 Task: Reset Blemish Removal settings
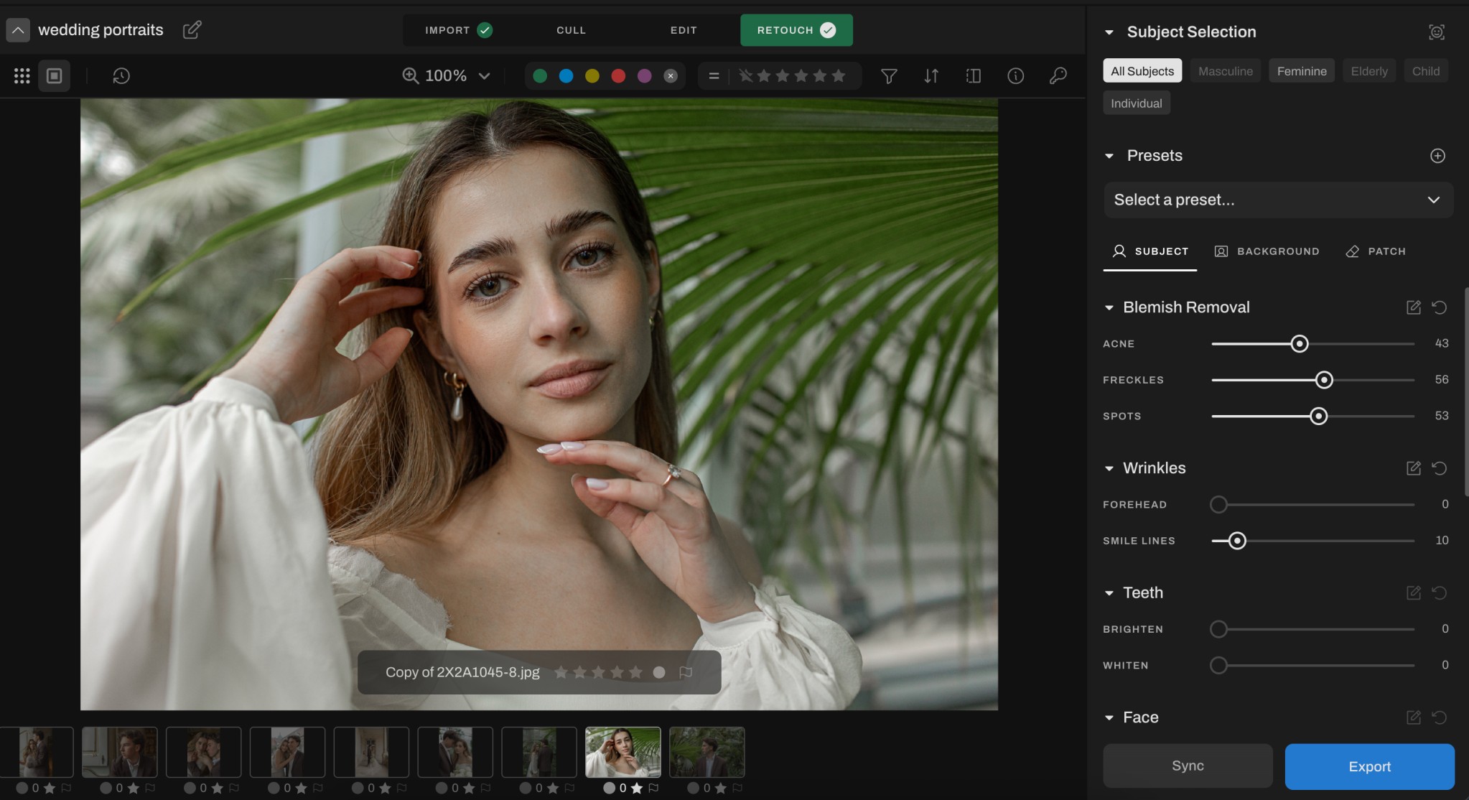1439,307
